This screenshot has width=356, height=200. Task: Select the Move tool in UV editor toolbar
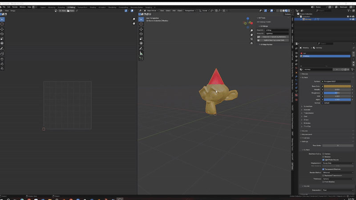2,29
